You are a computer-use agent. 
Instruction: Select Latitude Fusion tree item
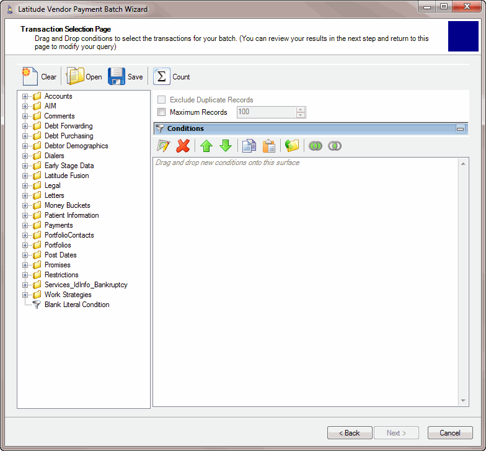[67, 176]
